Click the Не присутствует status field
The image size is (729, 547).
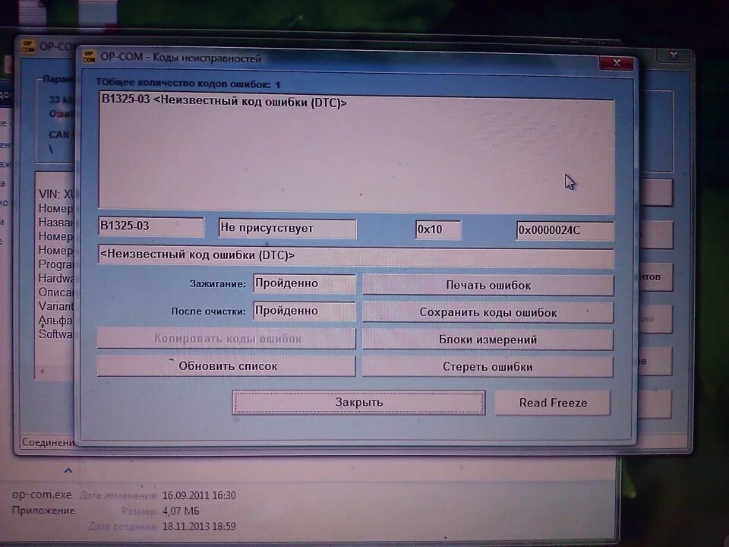(x=287, y=229)
